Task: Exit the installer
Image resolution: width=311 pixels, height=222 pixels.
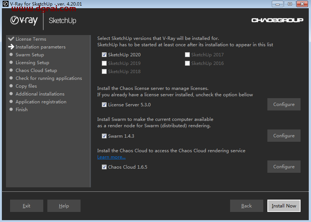Action: [26, 206]
